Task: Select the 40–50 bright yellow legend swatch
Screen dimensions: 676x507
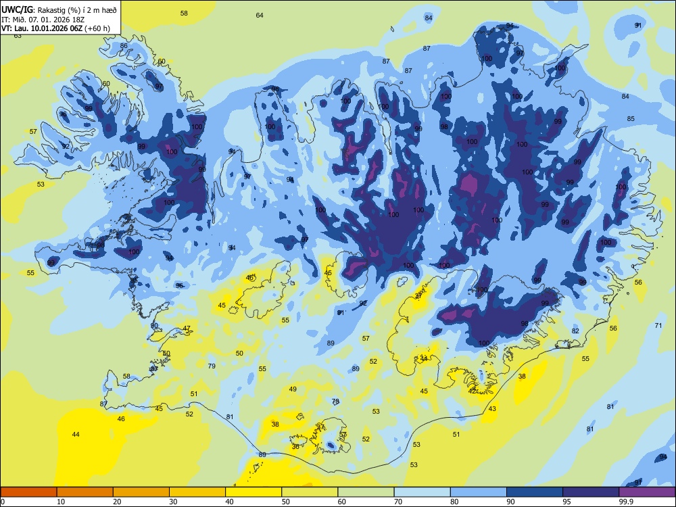Action: [x=254, y=492]
